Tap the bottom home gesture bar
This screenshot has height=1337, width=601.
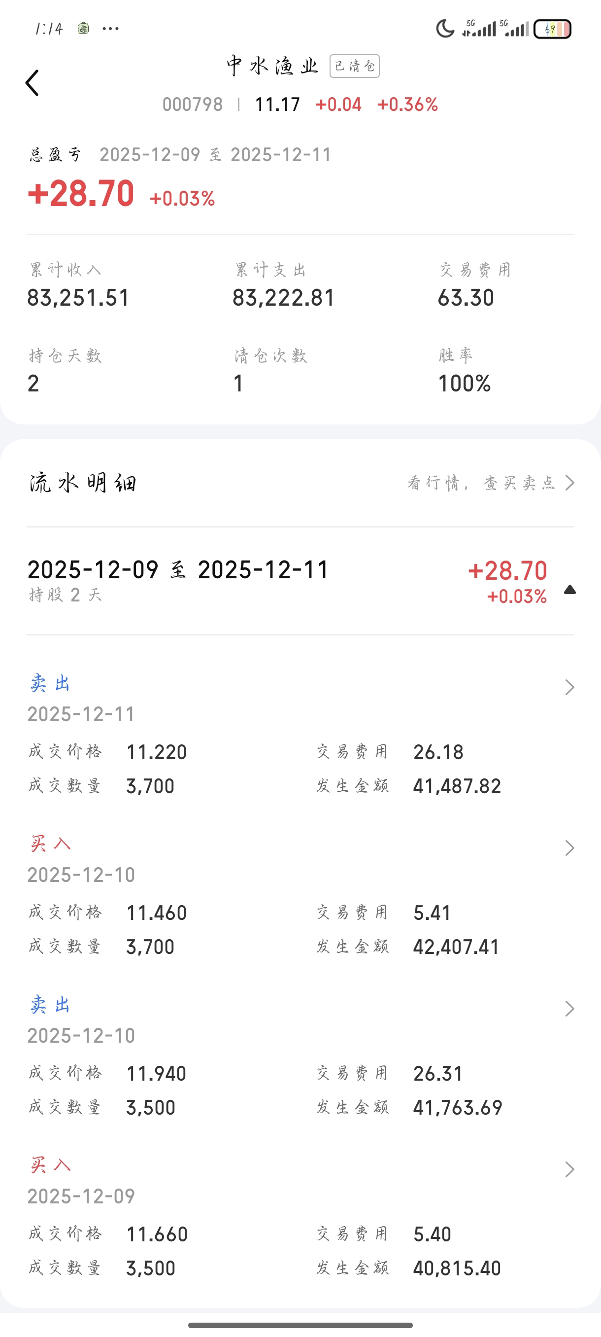(300, 1325)
